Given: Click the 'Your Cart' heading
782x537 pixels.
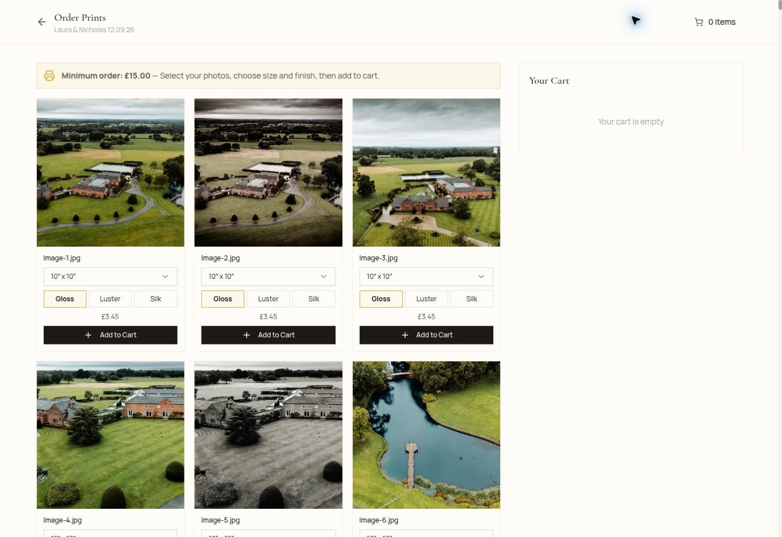Looking at the screenshot, I should pos(549,81).
